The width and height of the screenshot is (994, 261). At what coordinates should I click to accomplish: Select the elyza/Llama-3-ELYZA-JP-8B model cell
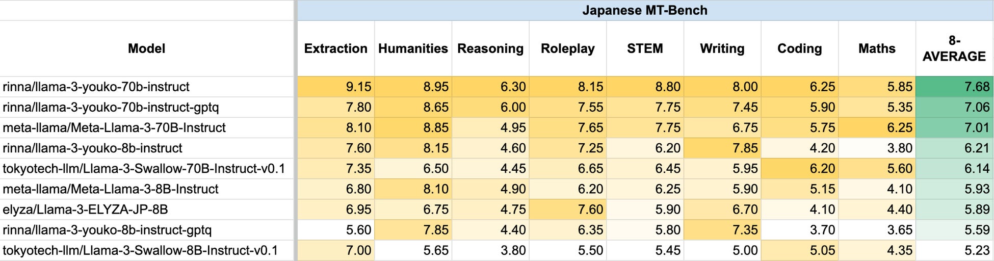coord(85,210)
